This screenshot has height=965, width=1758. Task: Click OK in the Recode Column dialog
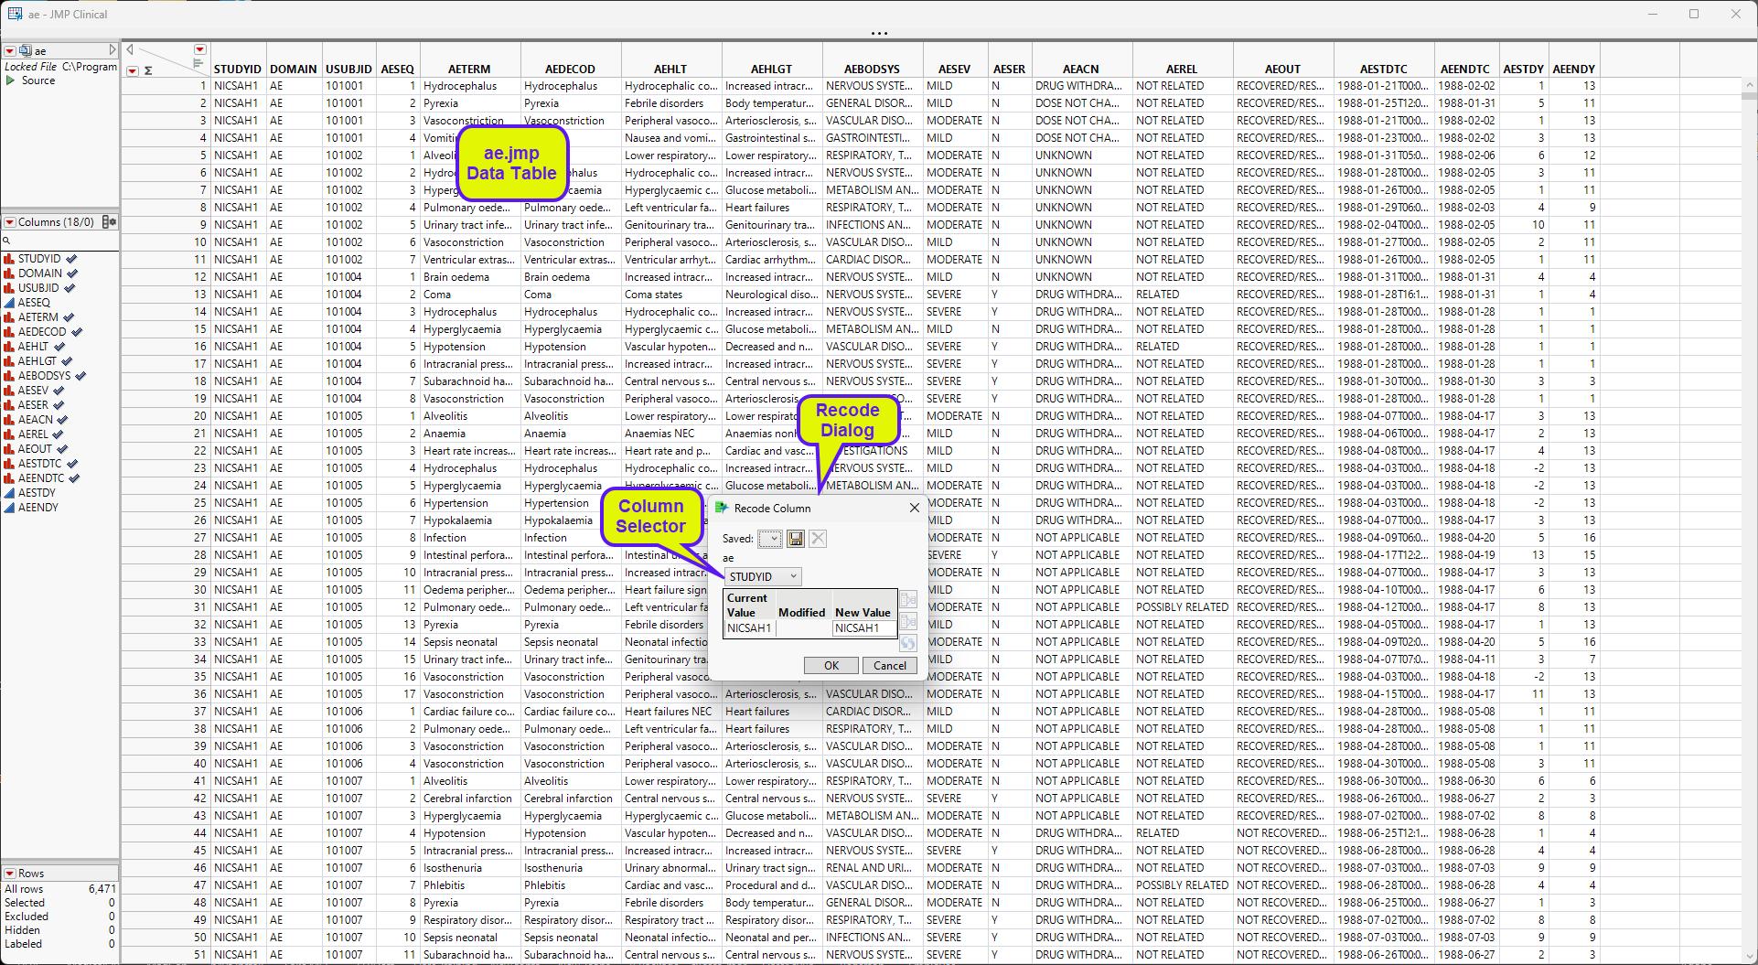pyautogui.click(x=831, y=665)
